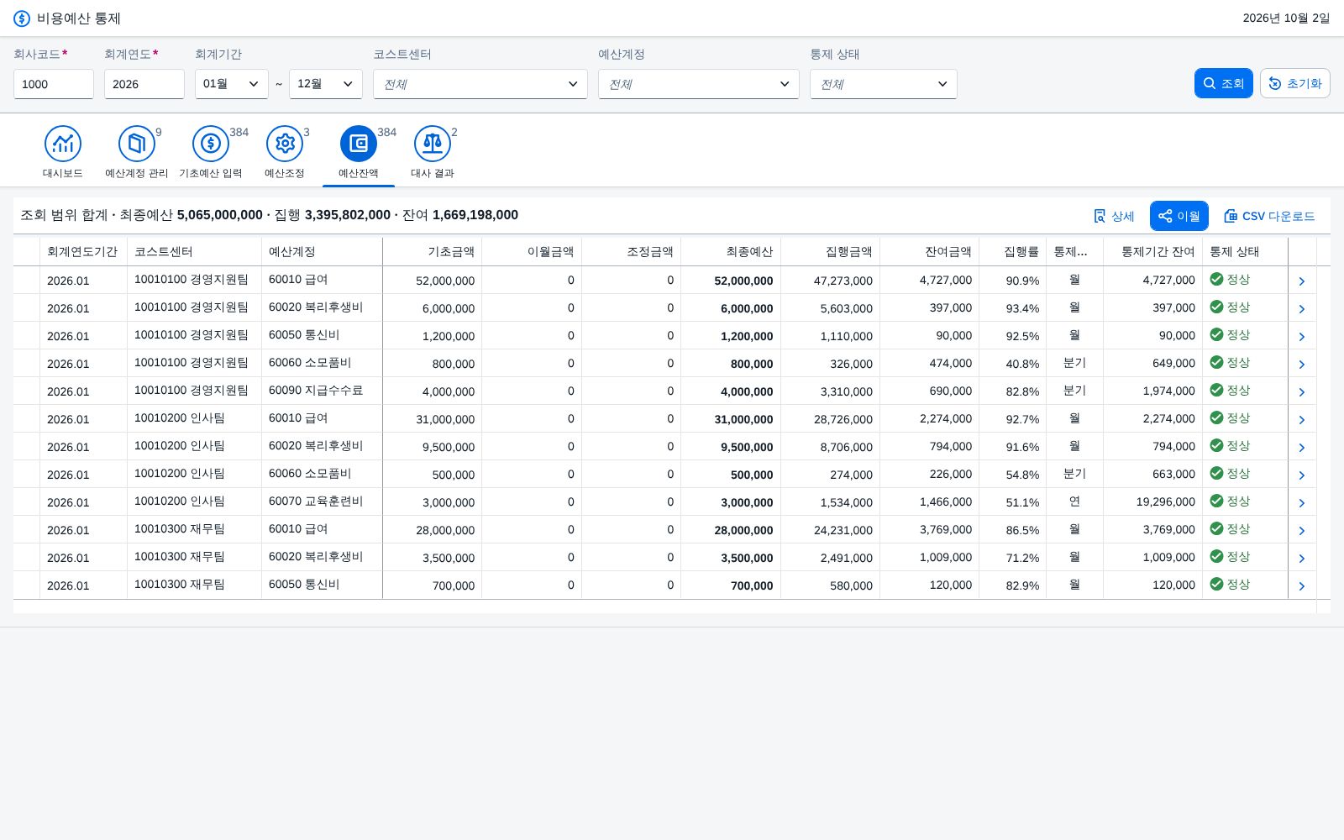Click the 코스트센터 column header
The width and height of the screenshot is (1344, 840).
click(195, 251)
